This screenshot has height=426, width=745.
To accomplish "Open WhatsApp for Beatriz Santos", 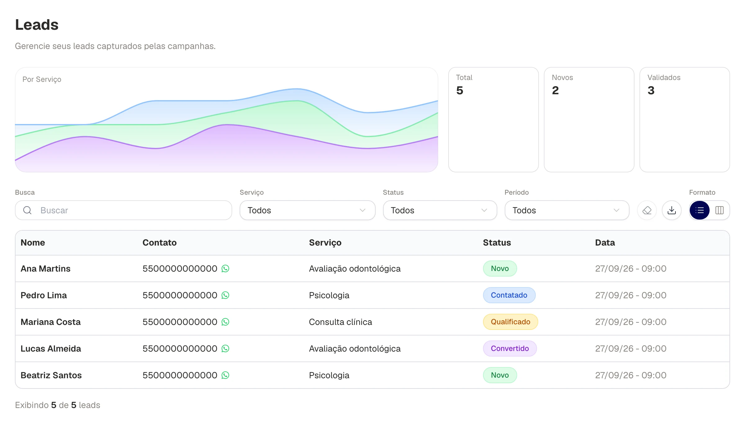I will coord(225,375).
